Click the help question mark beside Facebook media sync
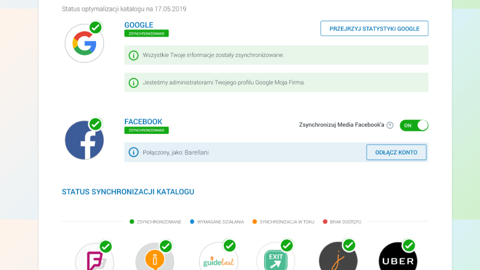480x270 pixels. [389, 125]
